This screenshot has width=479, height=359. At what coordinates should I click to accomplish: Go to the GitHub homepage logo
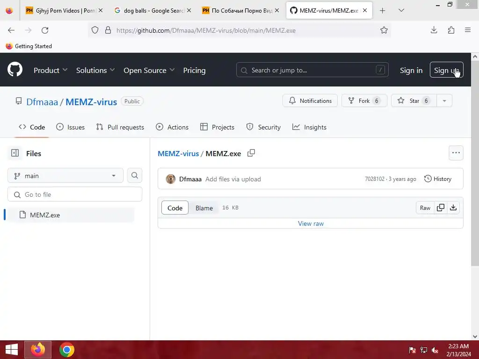click(x=15, y=70)
